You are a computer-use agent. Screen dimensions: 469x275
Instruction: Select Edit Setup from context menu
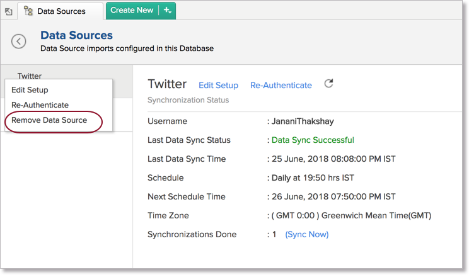[30, 90]
